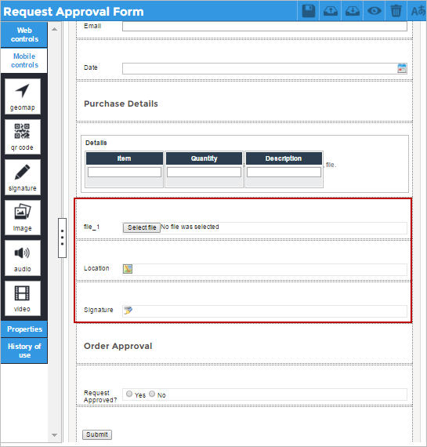Expand the History of use section
The image size is (427, 447).
pyautogui.click(x=24, y=351)
